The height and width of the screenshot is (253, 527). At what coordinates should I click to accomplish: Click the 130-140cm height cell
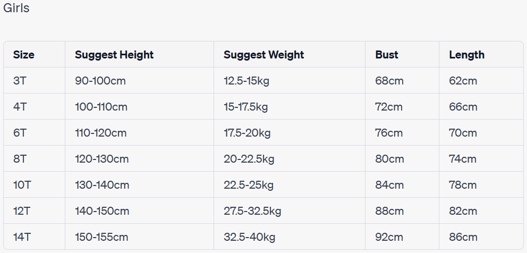[x=102, y=185]
